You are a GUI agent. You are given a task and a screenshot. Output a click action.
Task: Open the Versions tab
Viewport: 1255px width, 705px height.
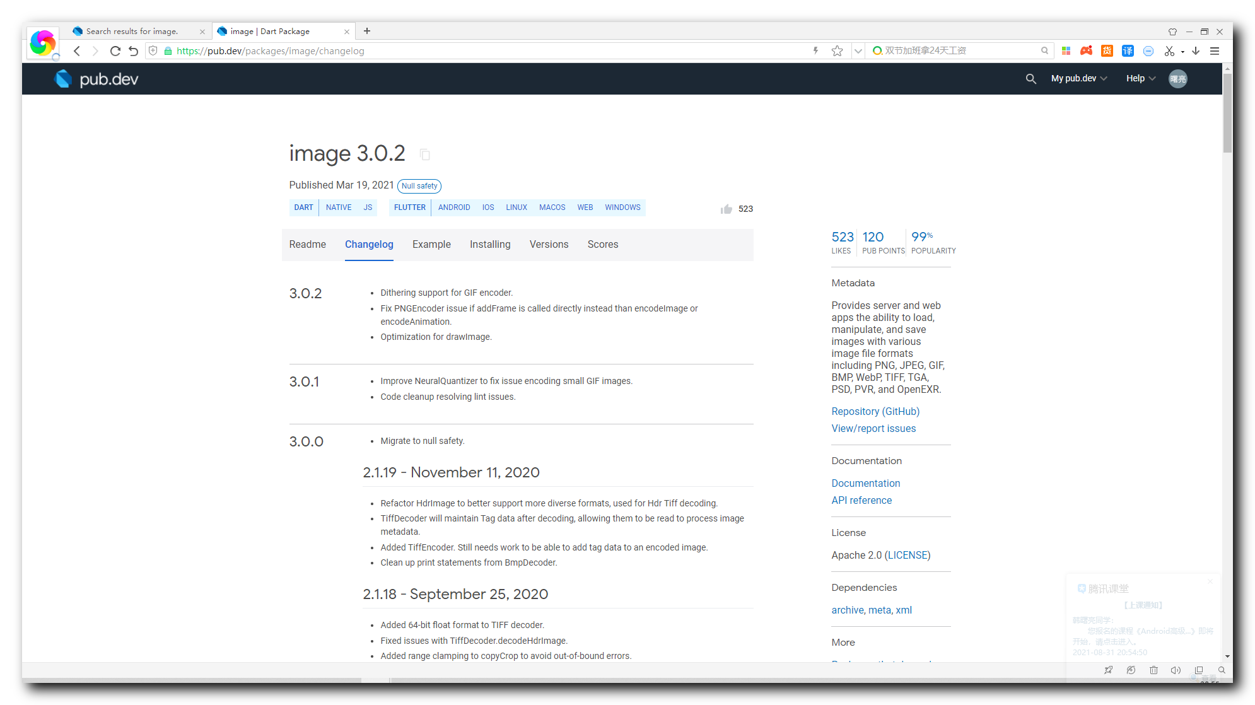(x=549, y=245)
